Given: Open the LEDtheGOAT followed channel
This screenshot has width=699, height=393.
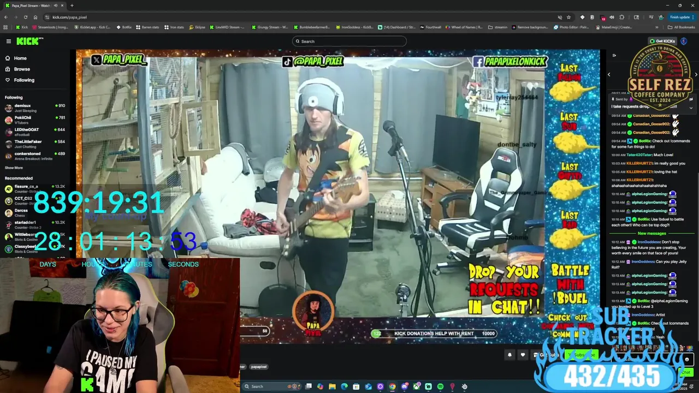Looking at the screenshot, I should [35, 132].
